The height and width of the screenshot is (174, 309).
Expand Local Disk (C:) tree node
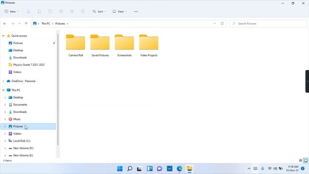[x=5, y=141]
